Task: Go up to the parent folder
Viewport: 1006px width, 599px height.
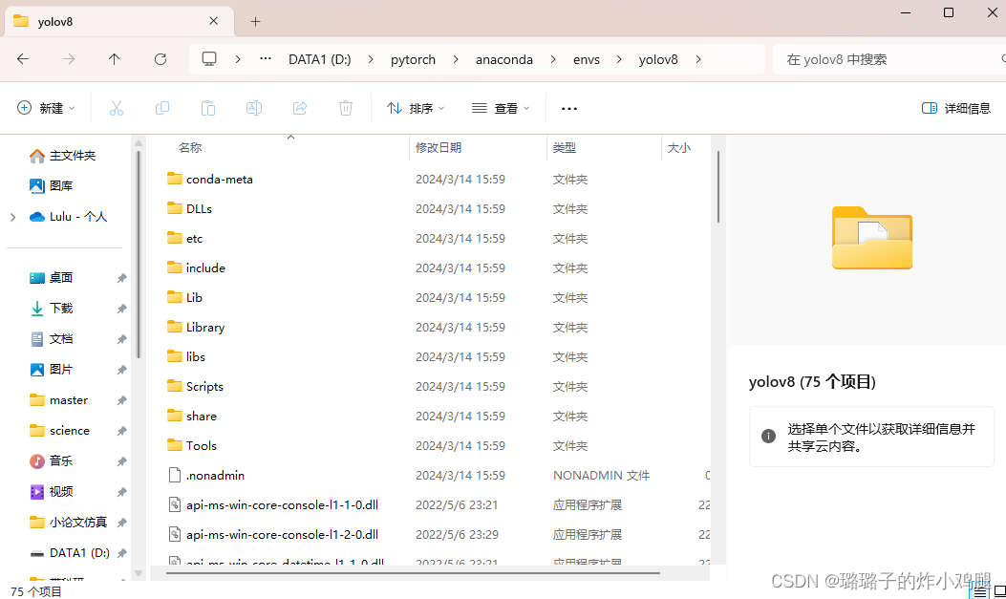Action: tap(114, 58)
